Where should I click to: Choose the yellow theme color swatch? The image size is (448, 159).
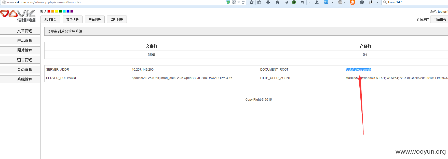click(57, 11)
